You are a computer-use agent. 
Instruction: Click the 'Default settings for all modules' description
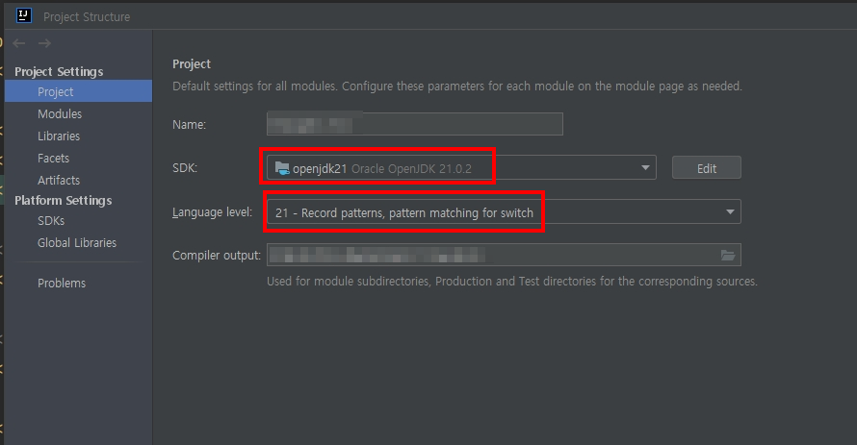(x=457, y=87)
